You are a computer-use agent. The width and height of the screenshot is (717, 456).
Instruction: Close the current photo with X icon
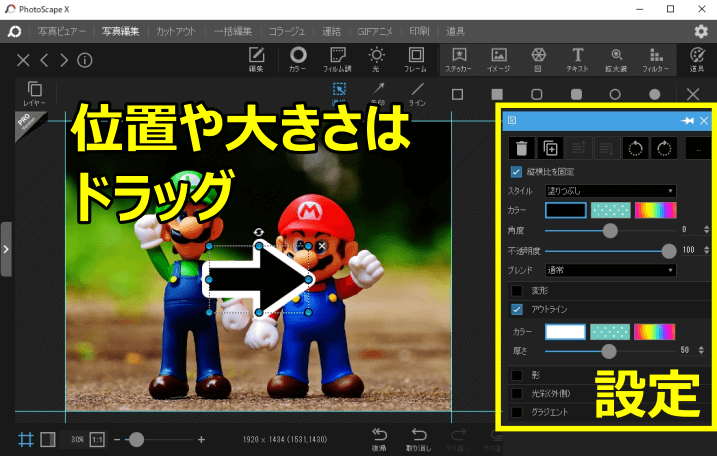pos(23,60)
